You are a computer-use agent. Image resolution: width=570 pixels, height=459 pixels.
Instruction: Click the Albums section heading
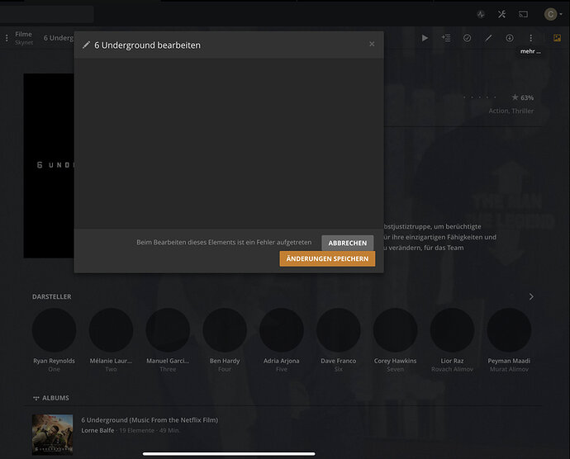click(55, 398)
